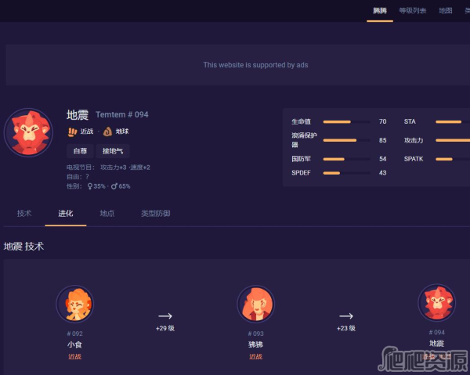Click the 近战 type label in the header
The height and width of the screenshot is (375, 470).
[x=87, y=132]
